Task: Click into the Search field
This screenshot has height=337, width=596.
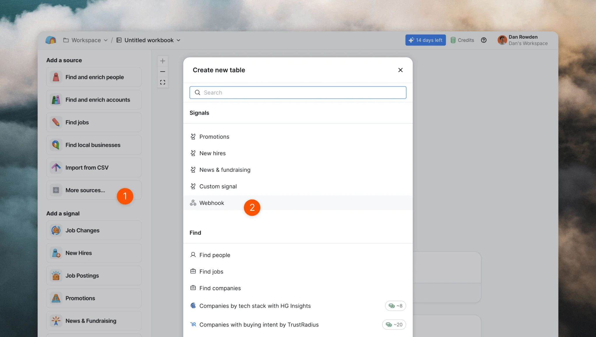Action: 298,92
